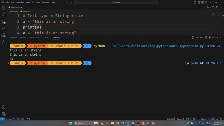
Task: Open notifications bell in status bar
Action: click(x=221, y=119)
